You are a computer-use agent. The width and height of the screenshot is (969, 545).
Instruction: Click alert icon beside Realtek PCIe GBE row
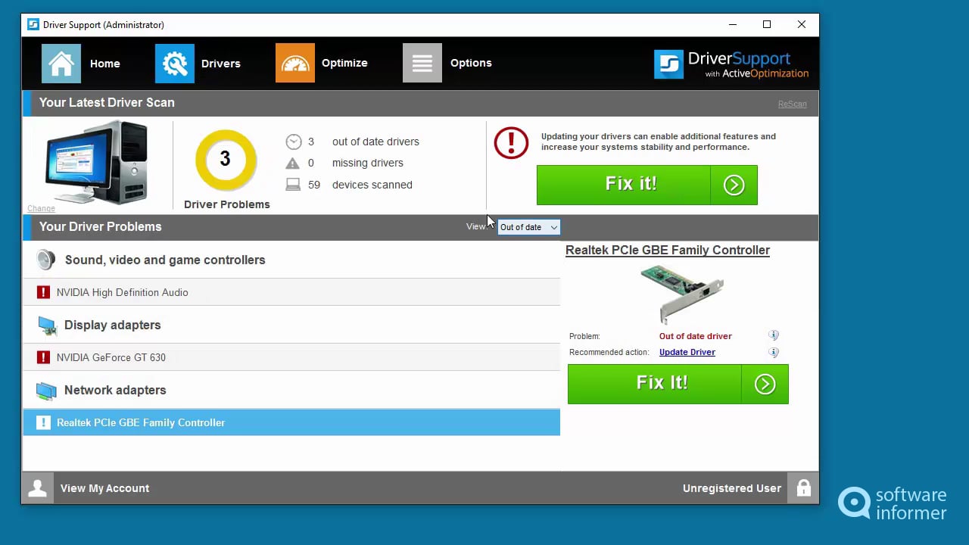(x=43, y=422)
